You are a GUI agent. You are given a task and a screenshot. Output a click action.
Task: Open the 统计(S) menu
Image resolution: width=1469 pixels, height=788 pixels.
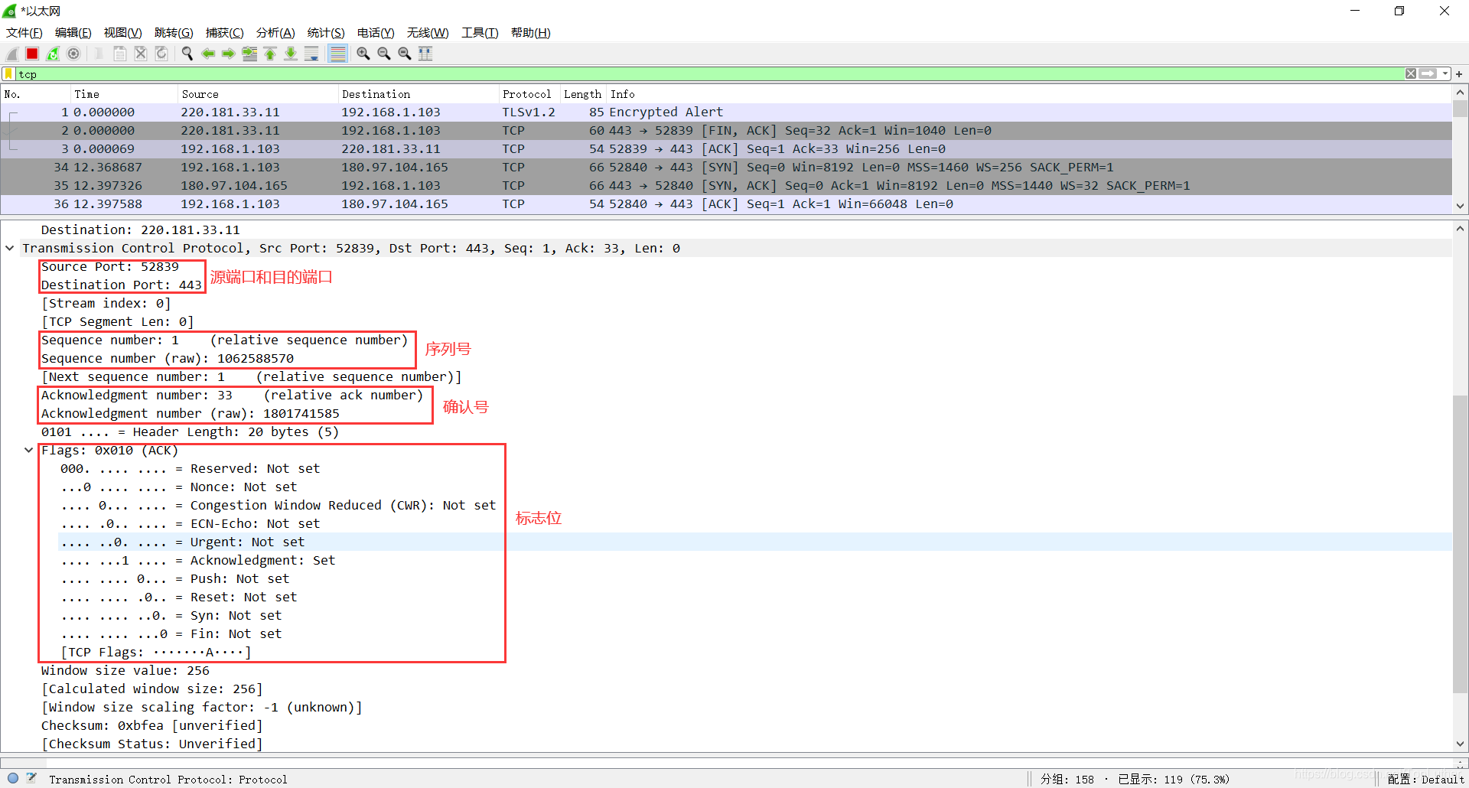pos(326,33)
